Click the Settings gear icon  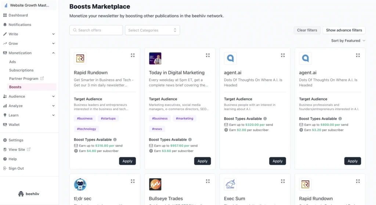[x=5, y=140]
